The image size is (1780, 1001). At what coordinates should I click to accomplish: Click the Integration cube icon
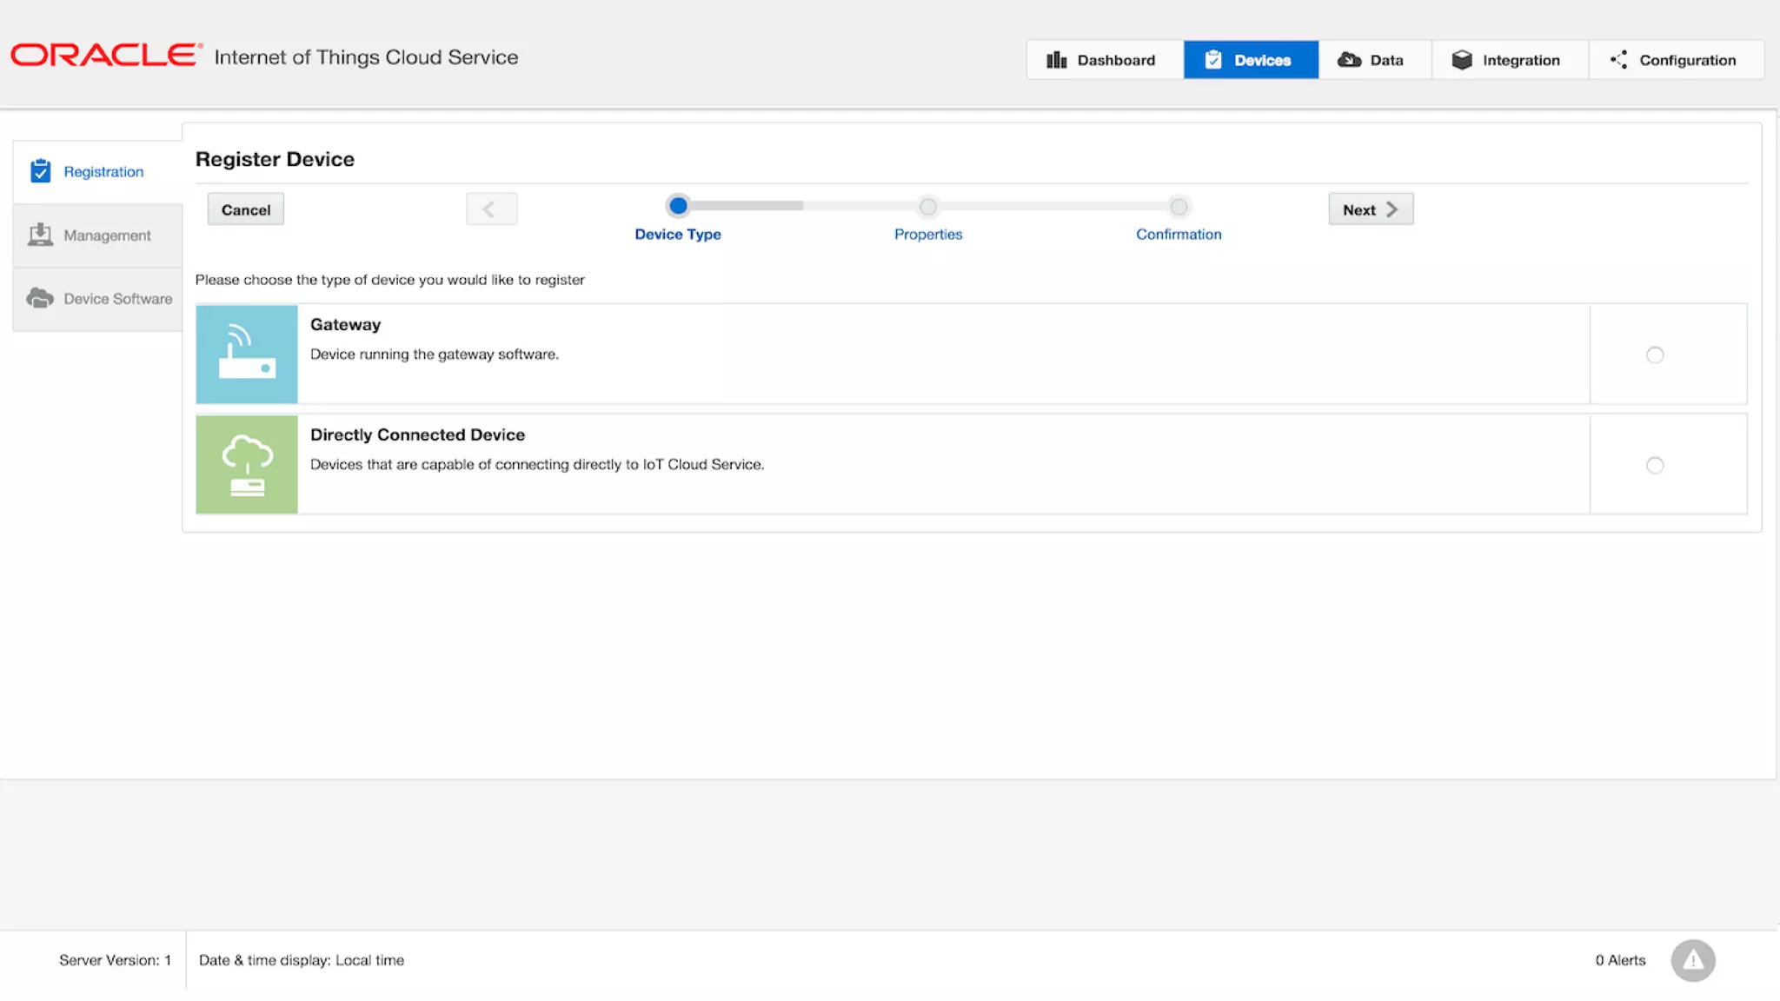pos(1462,60)
